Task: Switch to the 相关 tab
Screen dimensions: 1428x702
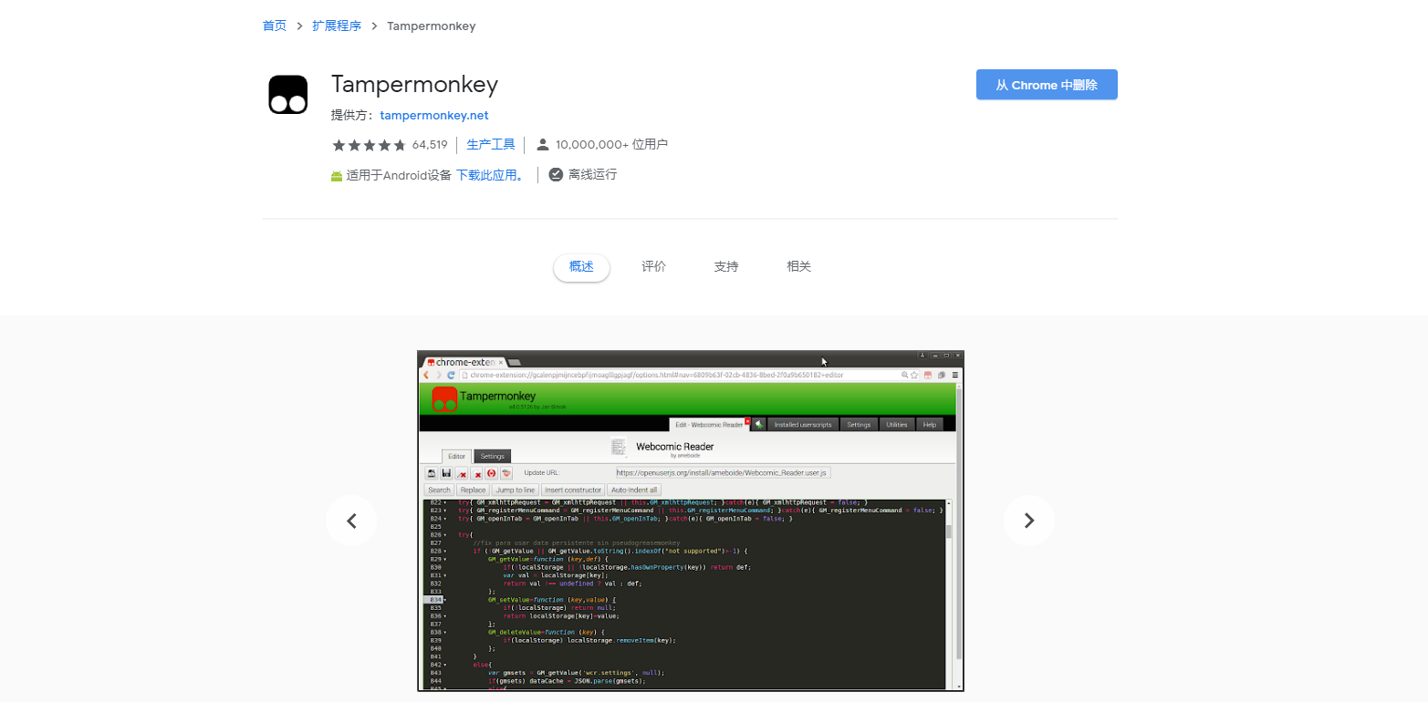Action: tap(798, 267)
